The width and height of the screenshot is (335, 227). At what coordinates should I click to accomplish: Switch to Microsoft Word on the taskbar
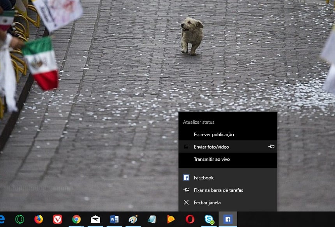114,219
